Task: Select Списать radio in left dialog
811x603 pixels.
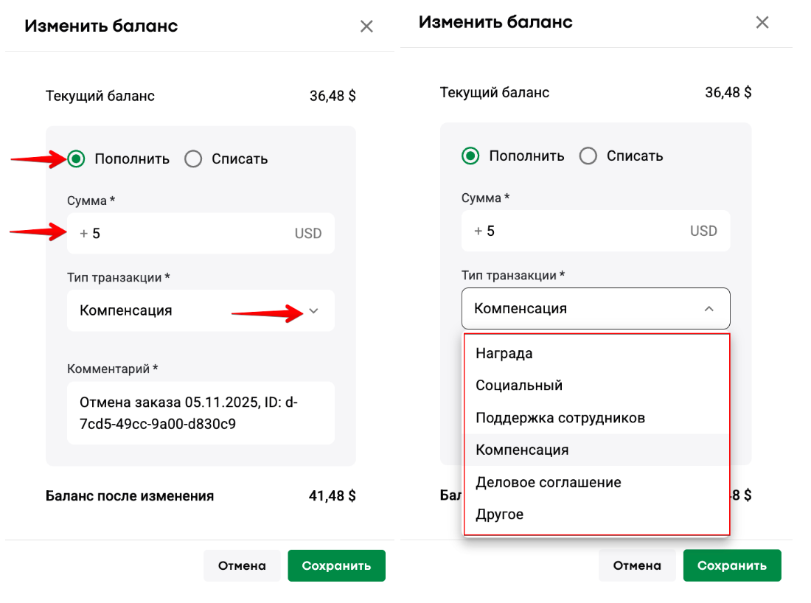Action: click(x=193, y=158)
